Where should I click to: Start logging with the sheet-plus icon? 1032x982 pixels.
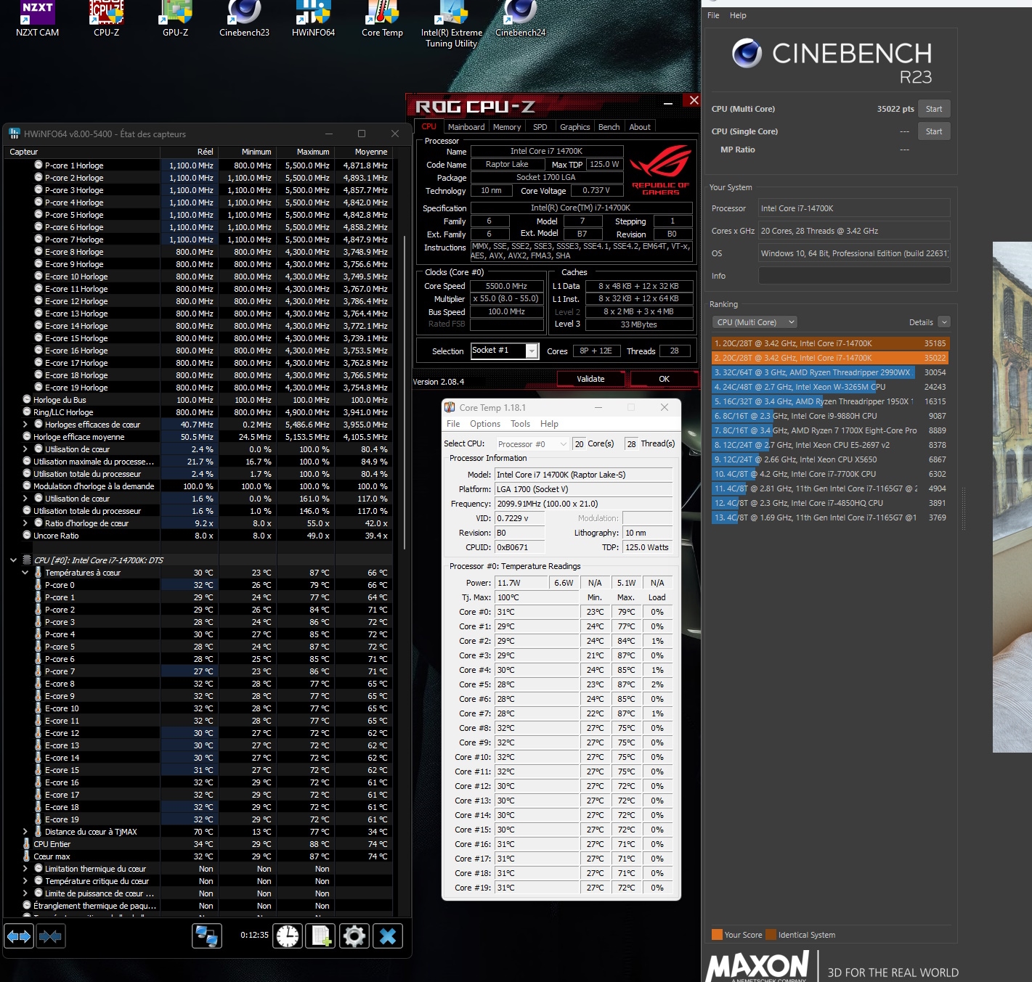tap(321, 936)
